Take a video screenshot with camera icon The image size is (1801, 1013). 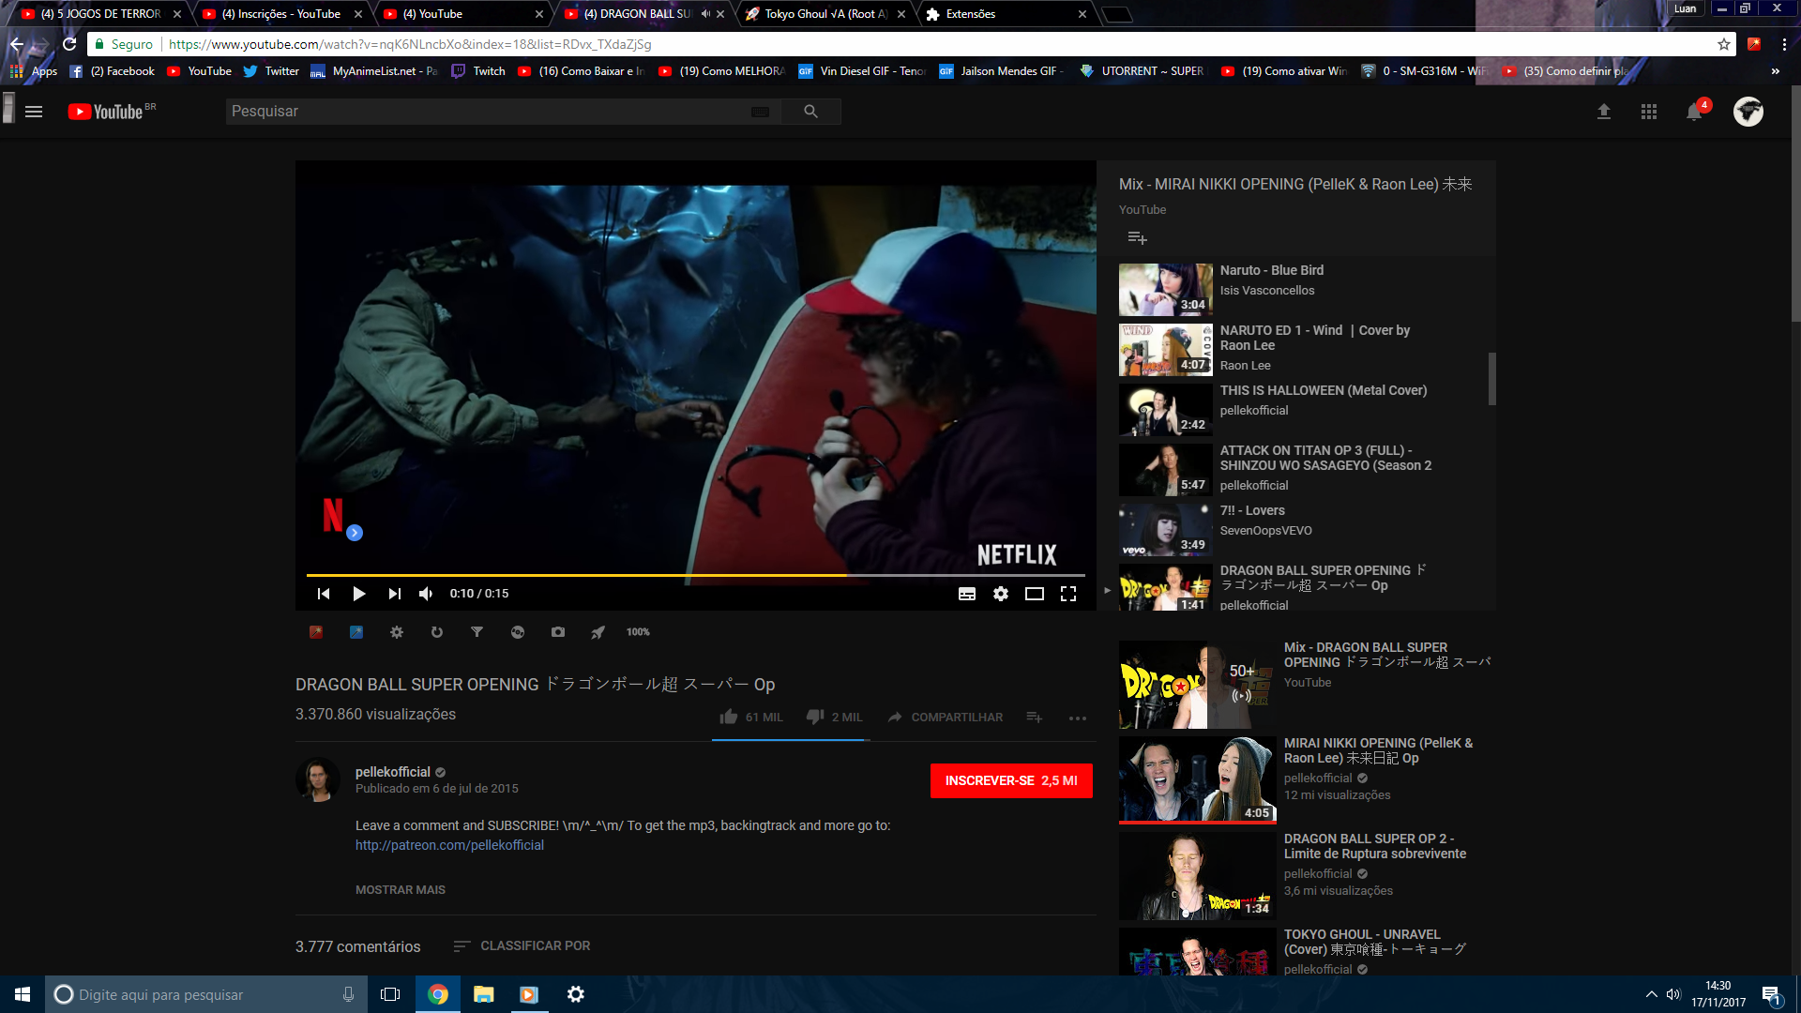pyautogui.click(x=558, y=632)
